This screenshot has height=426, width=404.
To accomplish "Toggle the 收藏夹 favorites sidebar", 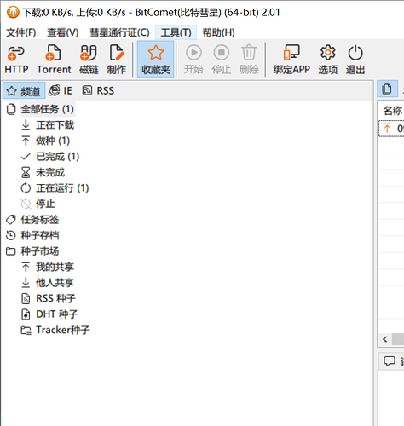I will 156,59.
